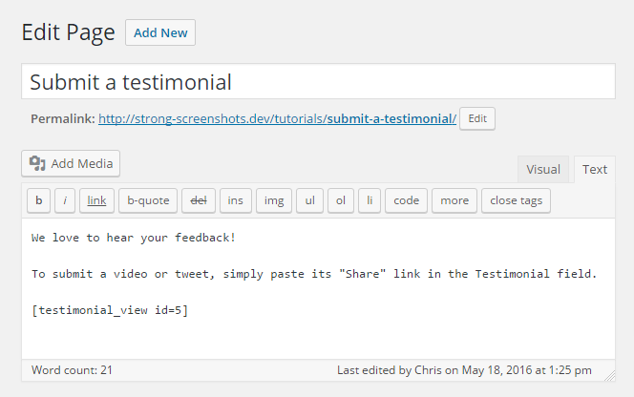Open the submit-a-testimonial permalink URL
This screenshot has width=634, height=397.
(277, 119)
